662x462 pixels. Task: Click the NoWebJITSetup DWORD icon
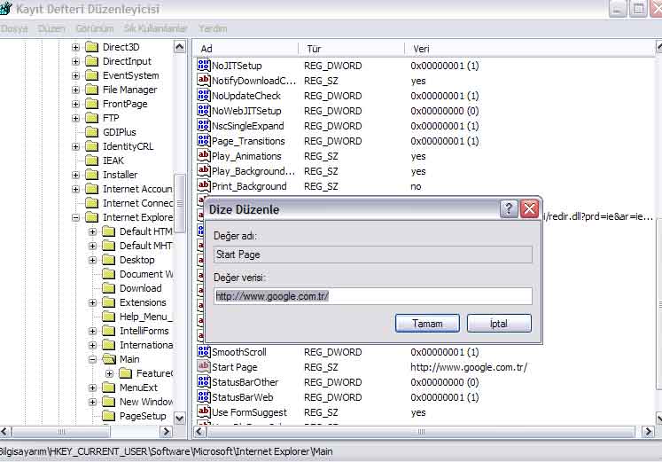[204, 111]
